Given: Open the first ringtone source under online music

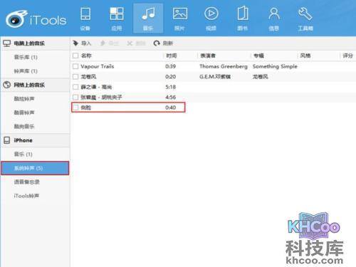Looking at the screenshot, I should (24, 99).
